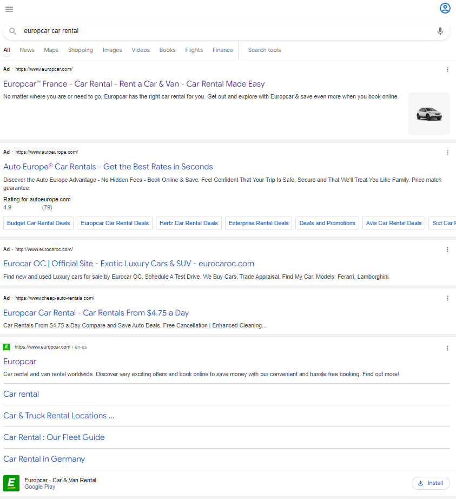Click the white car thumbnail image
The width and height of the screenshot is (456, 499).
pyautogui.click(x=428, y=114)
